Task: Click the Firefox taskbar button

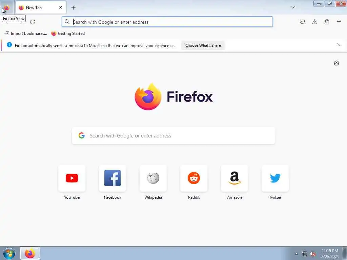Action: point(30,253)
